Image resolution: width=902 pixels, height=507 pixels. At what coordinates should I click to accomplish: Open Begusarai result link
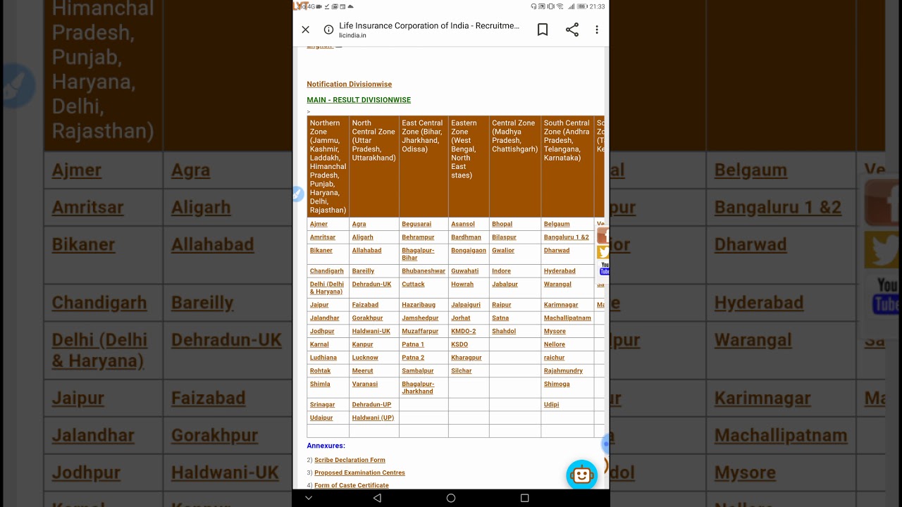(x=416, y=224)
